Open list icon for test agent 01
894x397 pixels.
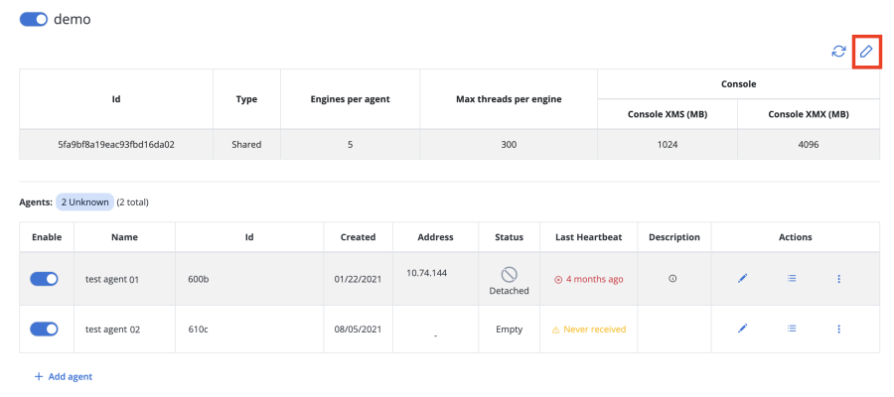tap(792, 279)
